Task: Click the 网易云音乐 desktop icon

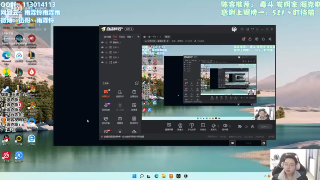Action: point(6,156)
